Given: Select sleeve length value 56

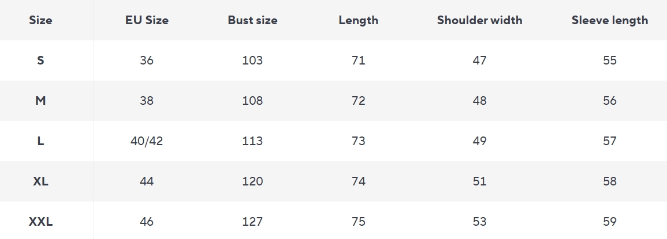Looking at the screenshot, I should (609, 101).
